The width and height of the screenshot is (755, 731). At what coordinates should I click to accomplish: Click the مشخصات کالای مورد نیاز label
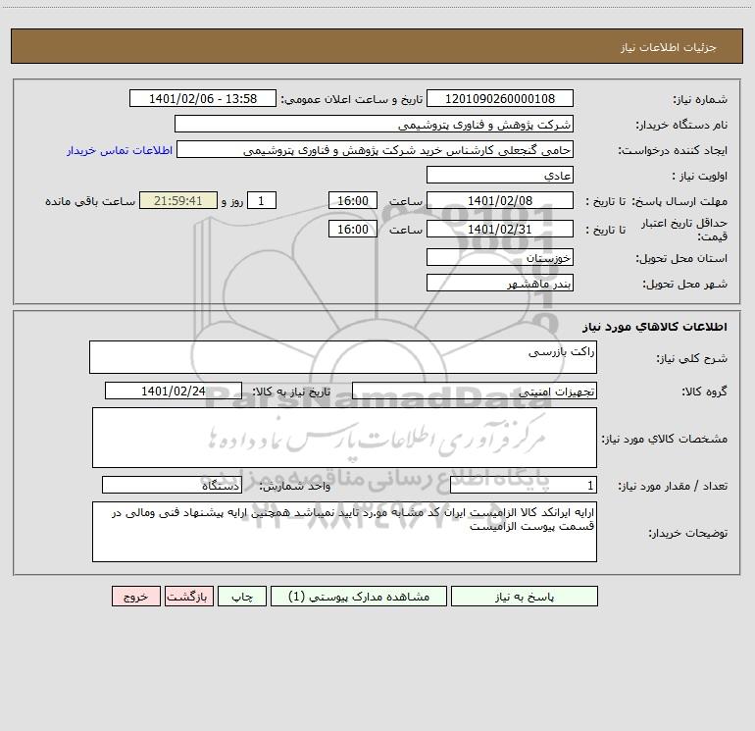pyautogui.click(x=665, y=439)
